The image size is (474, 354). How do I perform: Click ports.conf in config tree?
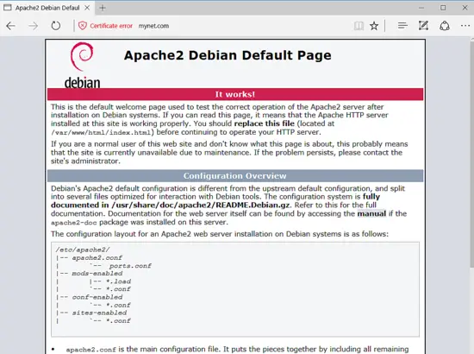pos(130,266)
